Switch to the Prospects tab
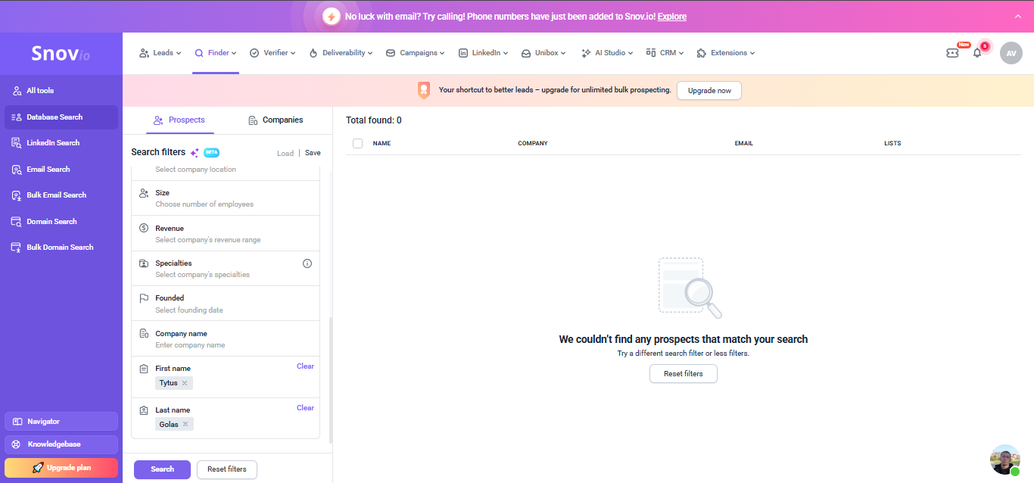 (179, 120)
